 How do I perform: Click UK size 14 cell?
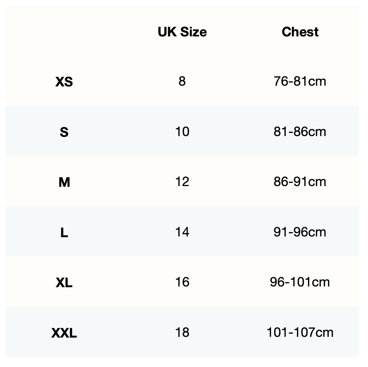click(x=182, y=232)
